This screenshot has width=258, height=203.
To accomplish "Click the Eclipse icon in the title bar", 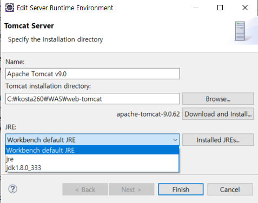I will [10, 8].
